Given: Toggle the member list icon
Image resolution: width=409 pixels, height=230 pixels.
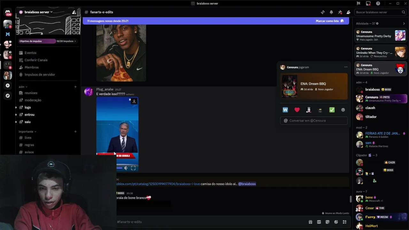Looking at the screenshot, I should (x=348, y=12).
